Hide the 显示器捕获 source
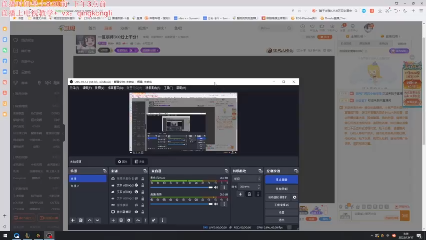 coord(136,212)
